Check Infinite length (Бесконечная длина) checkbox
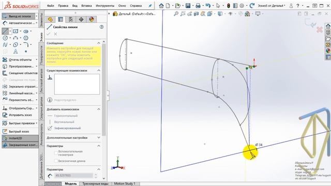The height and width of the screenshot is (186, 331). coord(56,161)
